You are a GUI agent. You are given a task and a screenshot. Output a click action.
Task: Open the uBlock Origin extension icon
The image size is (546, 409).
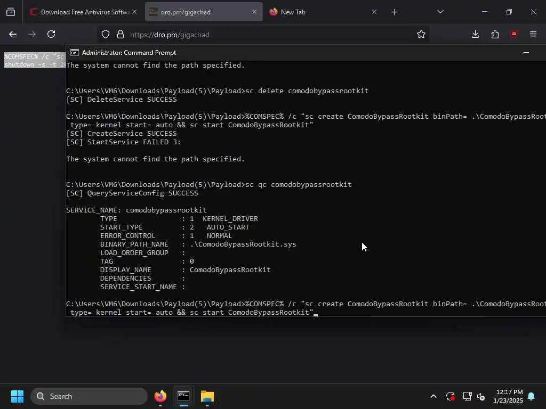pos(513,34)
